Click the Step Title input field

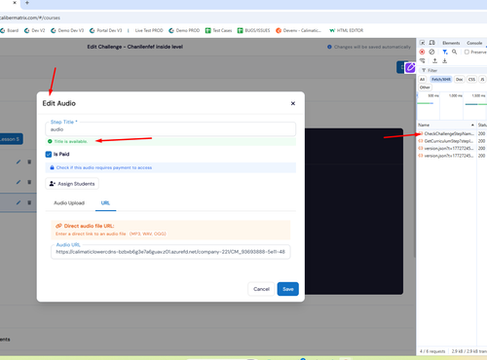(170, 129)
